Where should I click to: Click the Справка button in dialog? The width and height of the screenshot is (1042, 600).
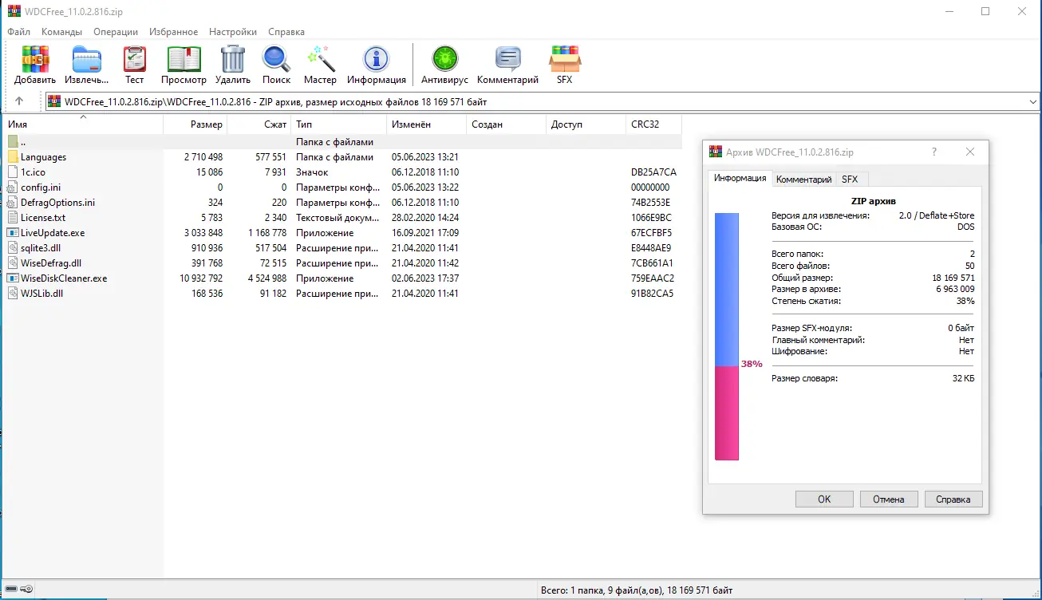pos(953,499)
